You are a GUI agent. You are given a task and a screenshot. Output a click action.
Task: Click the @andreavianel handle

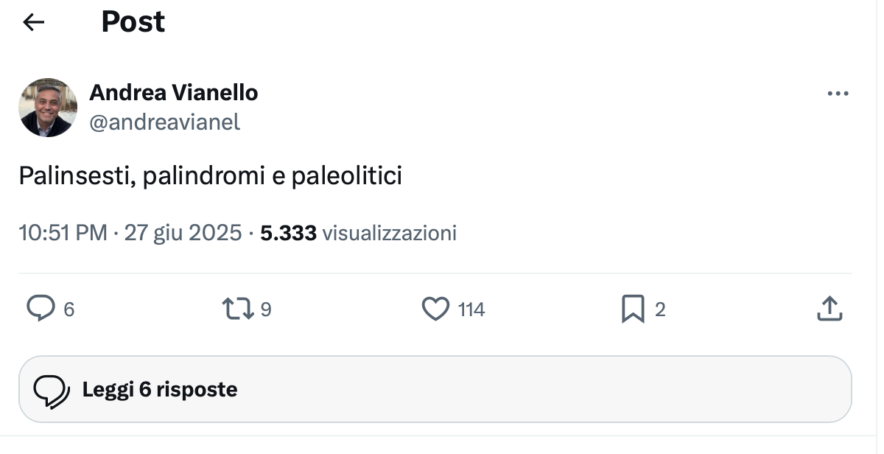coord(164,122)
